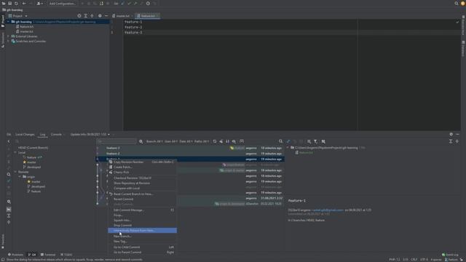Click the log search text field
Image resolution: width=466 pixels, height=262 pixels.
click(116, 141)
